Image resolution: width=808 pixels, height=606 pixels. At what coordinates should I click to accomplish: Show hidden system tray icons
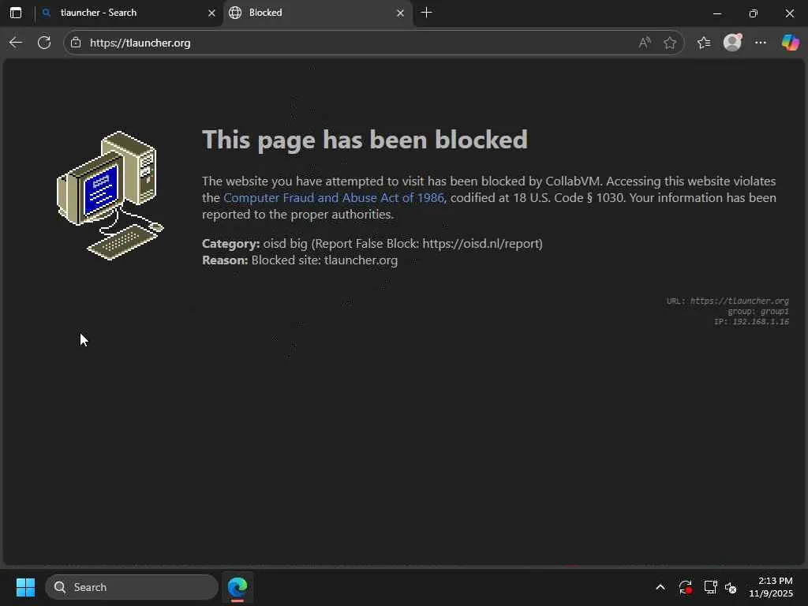(660, 587)
